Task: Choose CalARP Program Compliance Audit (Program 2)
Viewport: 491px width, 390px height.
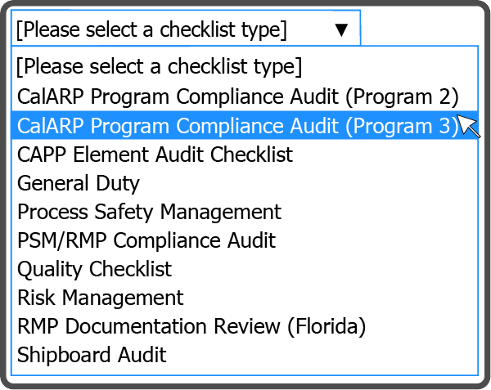Action: coord(237,96)
